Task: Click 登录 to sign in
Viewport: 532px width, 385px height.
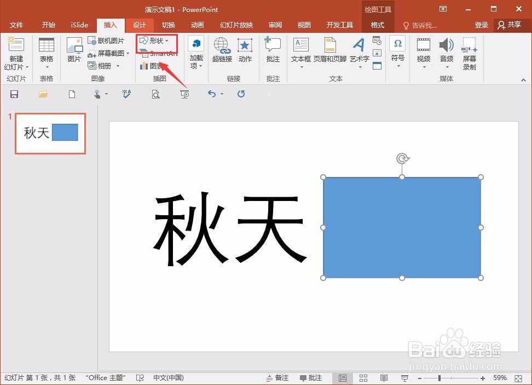Action: pyautogui.click(x=481, y=25)
